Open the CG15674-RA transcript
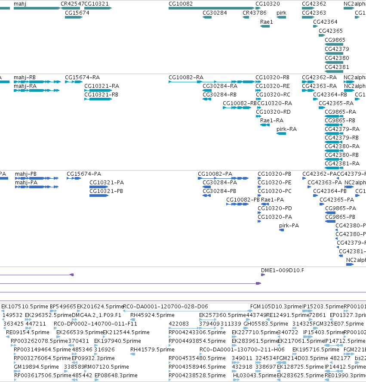 pyautogui.click(x=82, y=78)
